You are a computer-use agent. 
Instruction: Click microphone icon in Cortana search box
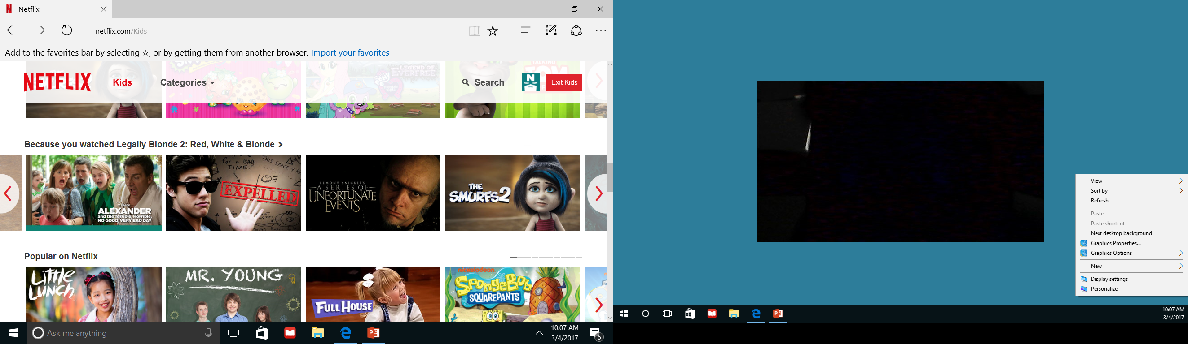[x=208, y=333]
